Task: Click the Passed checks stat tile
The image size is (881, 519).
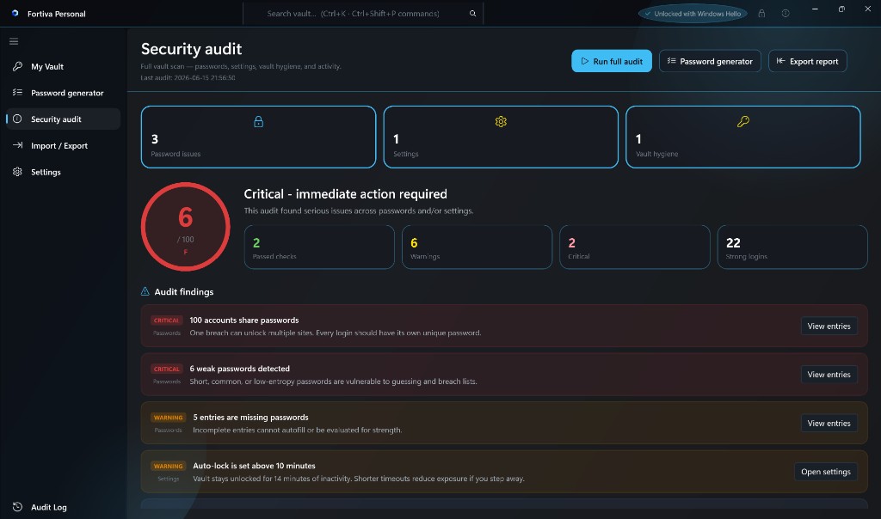Action: tap(319, 247)
